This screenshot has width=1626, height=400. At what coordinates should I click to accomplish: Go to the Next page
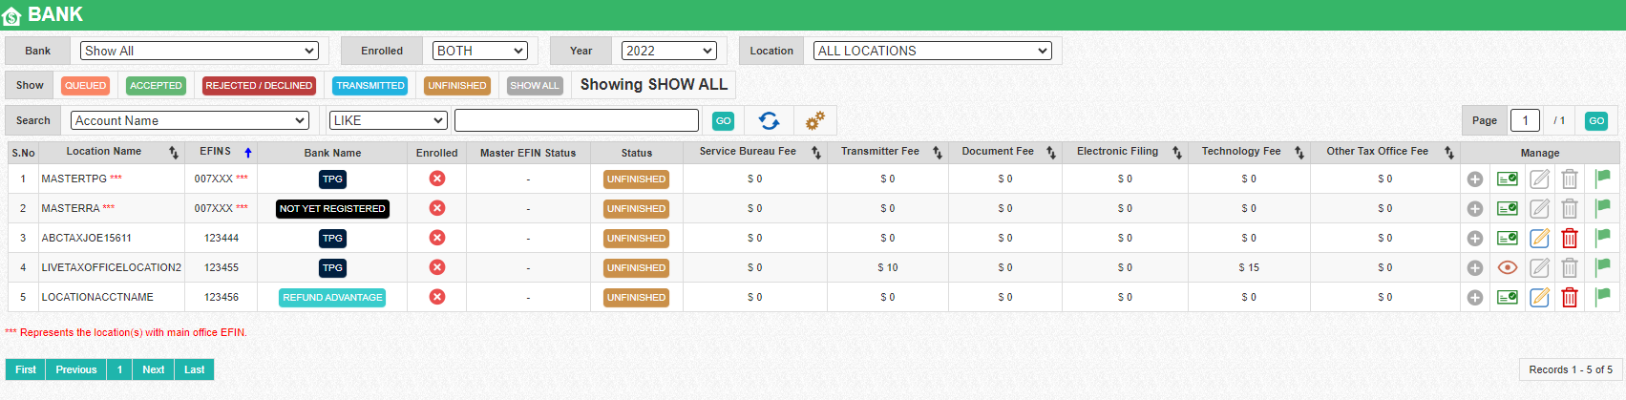click(x=153, y=369)
